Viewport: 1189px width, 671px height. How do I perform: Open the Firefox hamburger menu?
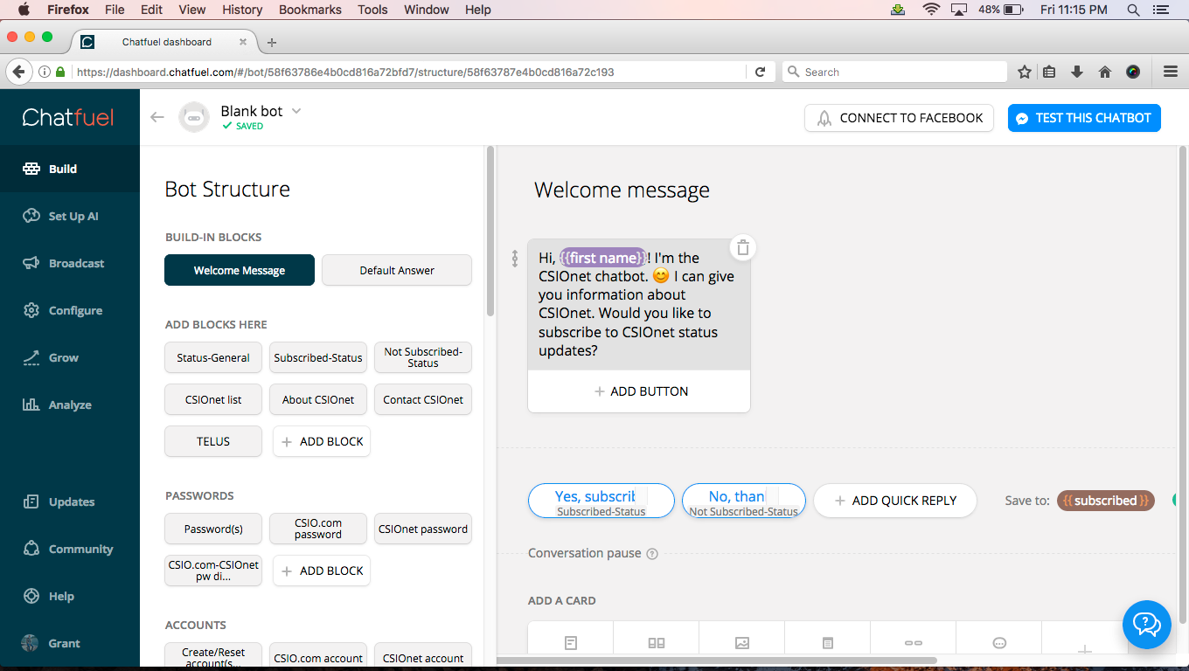(1171, 73)
